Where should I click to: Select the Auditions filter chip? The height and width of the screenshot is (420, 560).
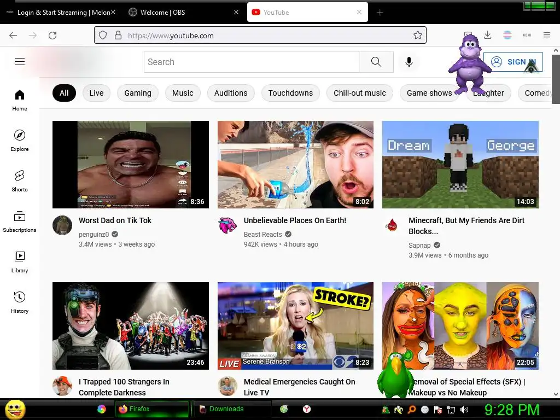point(231,93)
